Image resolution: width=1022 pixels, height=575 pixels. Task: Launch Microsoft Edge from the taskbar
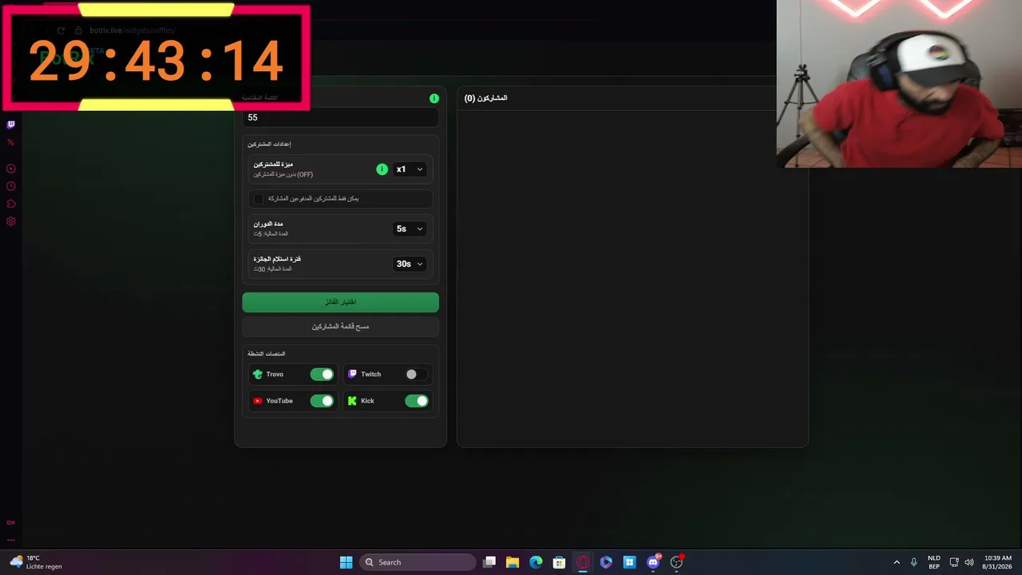tap(536, 562)
